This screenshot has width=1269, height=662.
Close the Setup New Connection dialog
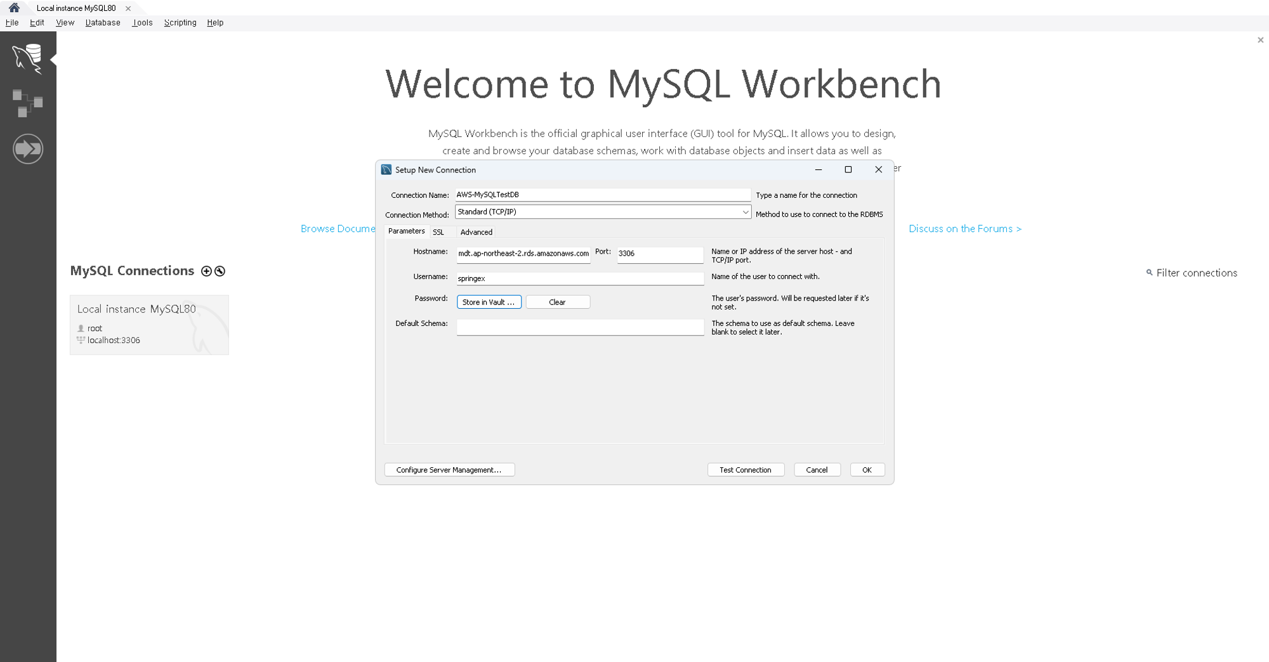click(879, 169)
